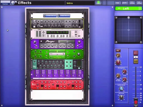This screenshot has width=143, height=107.
Task: Click load preset in the top bar
Action: (139, 3)
